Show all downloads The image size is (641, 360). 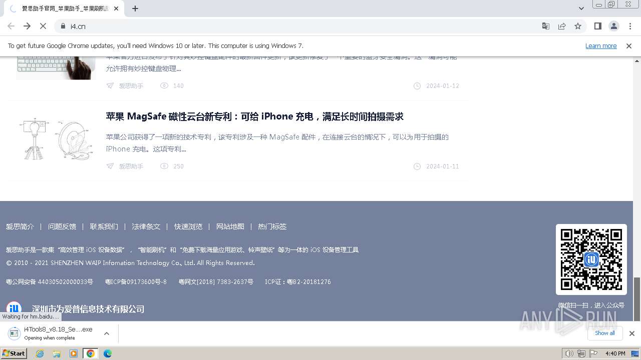(x=605, y=333)
